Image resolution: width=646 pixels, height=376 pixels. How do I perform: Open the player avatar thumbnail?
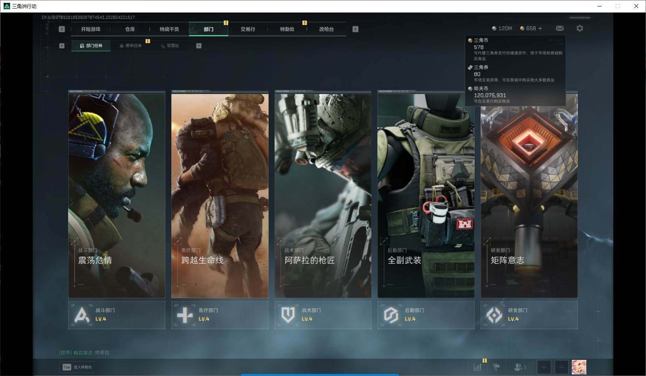(x=579, y=367)
